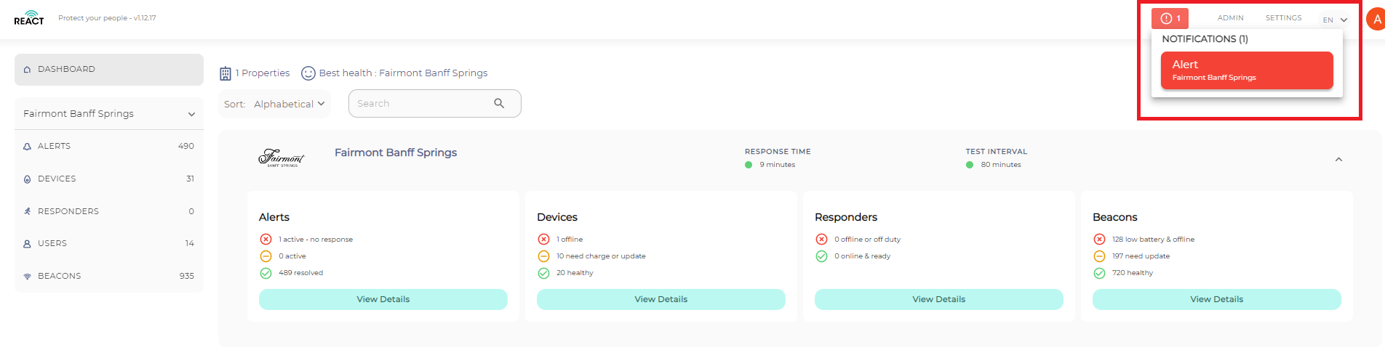1385x347 pixels.
Task: Open the Sort Alphabetical dropdown
Action: point(274,104)
